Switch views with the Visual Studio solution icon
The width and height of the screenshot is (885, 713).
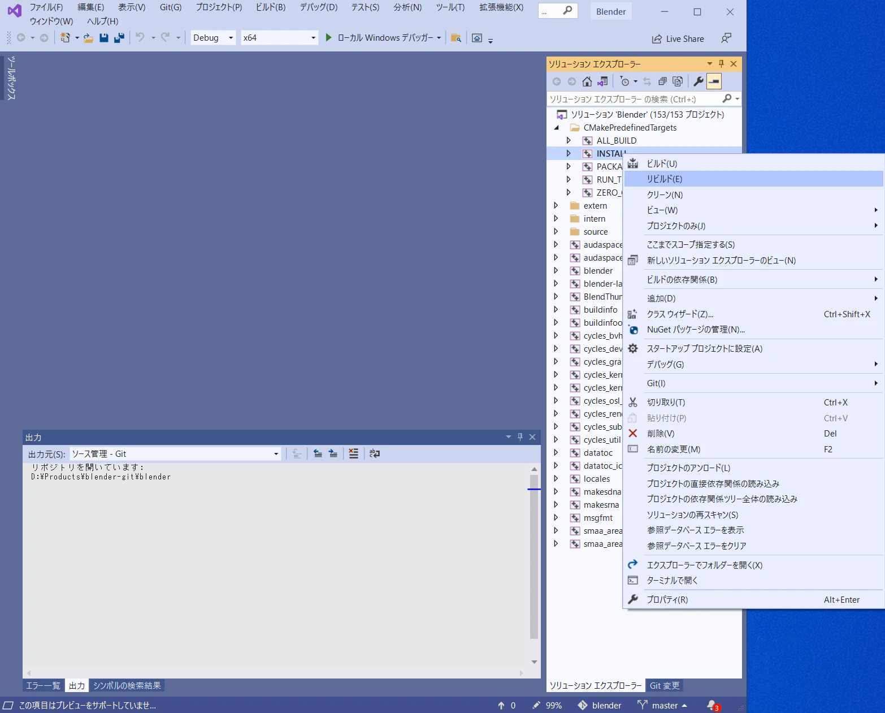tap(603, 81)
